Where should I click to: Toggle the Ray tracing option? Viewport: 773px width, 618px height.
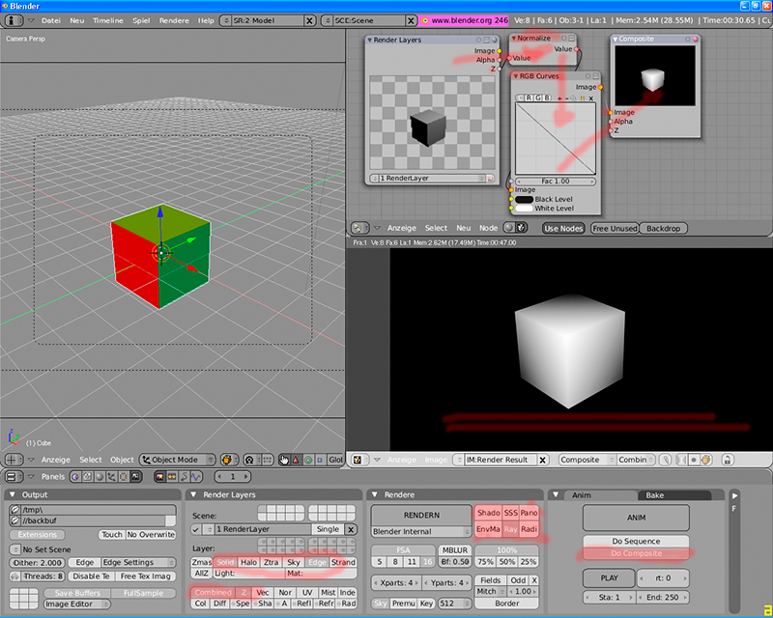pos(511,529)
